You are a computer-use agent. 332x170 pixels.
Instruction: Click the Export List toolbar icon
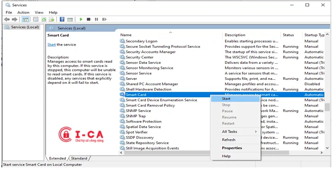tap(51, 20)
